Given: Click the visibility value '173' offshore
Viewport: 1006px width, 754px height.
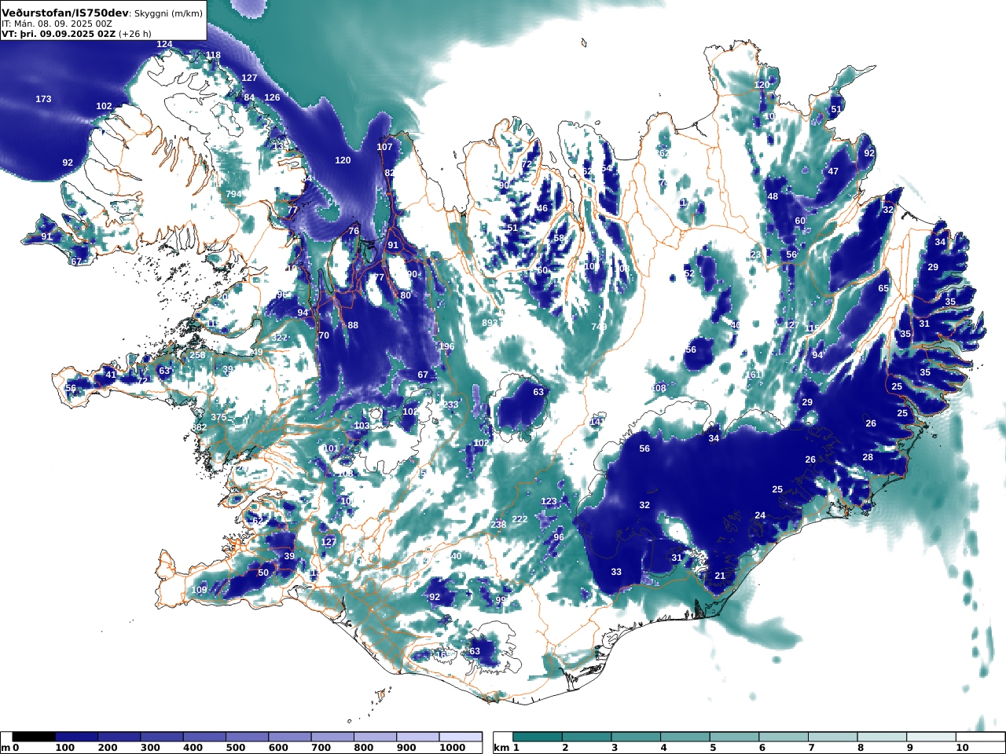Looking at the screenshot, I should click(x=43, y=99).
